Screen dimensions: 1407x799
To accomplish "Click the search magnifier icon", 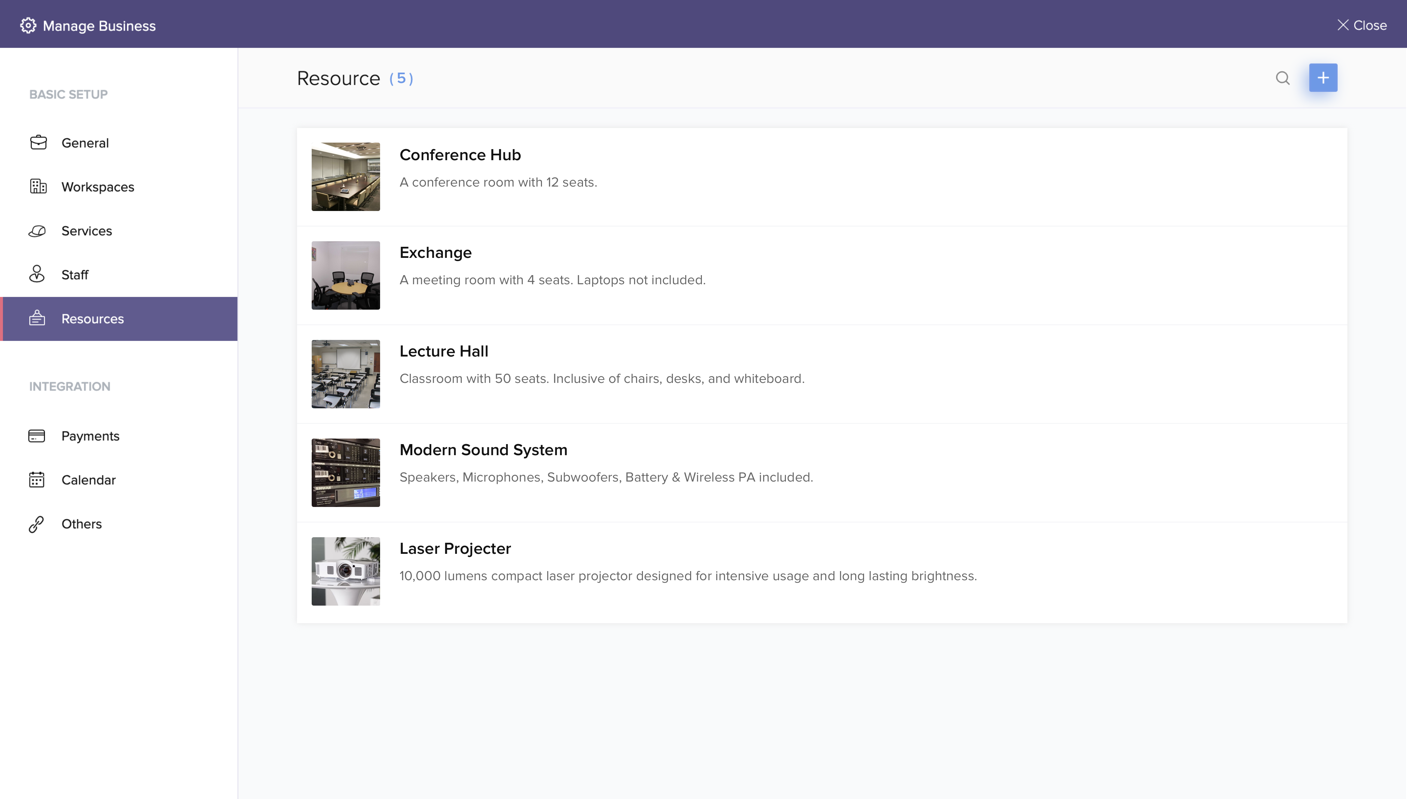I will point(1283,78).
